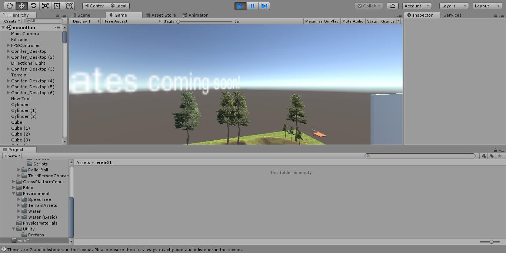506x253 pixels.
Task: Click the Search by Label icon
Action: (x=492, y=156)
